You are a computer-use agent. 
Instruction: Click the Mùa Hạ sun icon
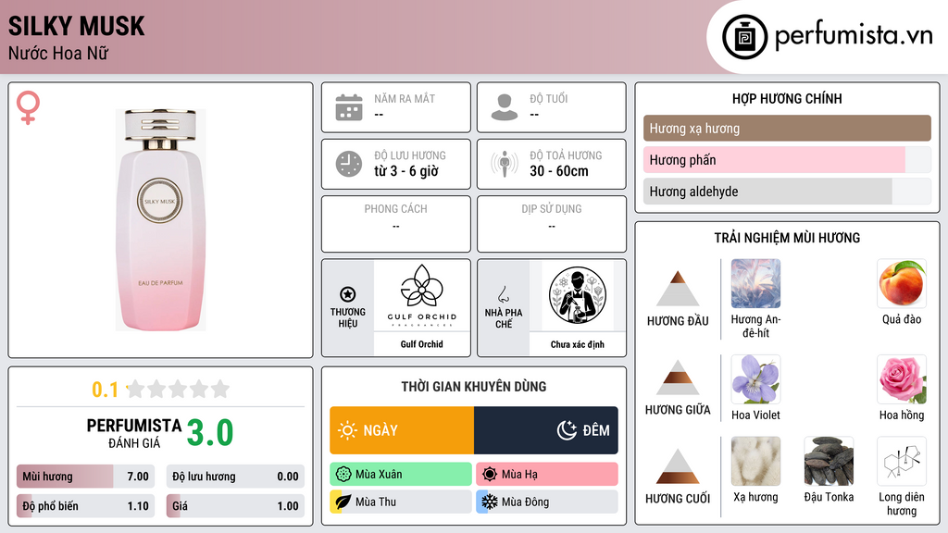click(490, 475)
